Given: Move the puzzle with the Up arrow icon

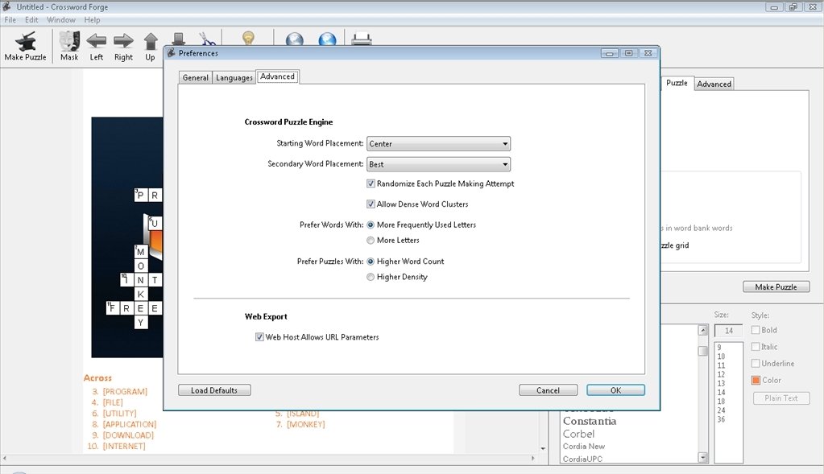Looking at the screenshot, I should tap(151, 42).
